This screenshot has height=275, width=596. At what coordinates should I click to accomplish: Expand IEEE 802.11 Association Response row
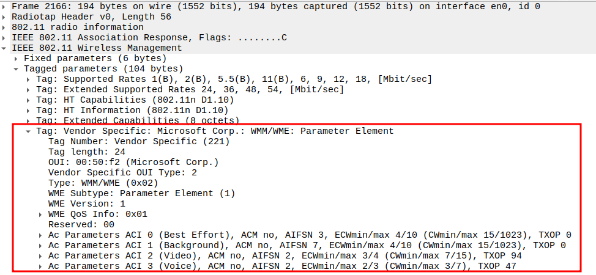(x=6, y=38)
